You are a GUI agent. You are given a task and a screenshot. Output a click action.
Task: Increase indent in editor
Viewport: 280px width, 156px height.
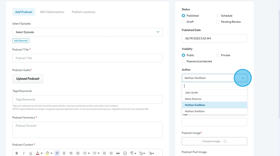[104, 153]
